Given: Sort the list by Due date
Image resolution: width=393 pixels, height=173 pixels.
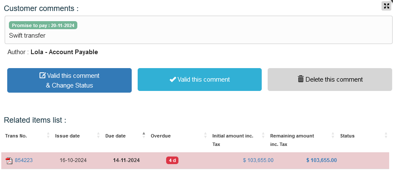Looking at the screenshot, I should click(x=116, y=136).
